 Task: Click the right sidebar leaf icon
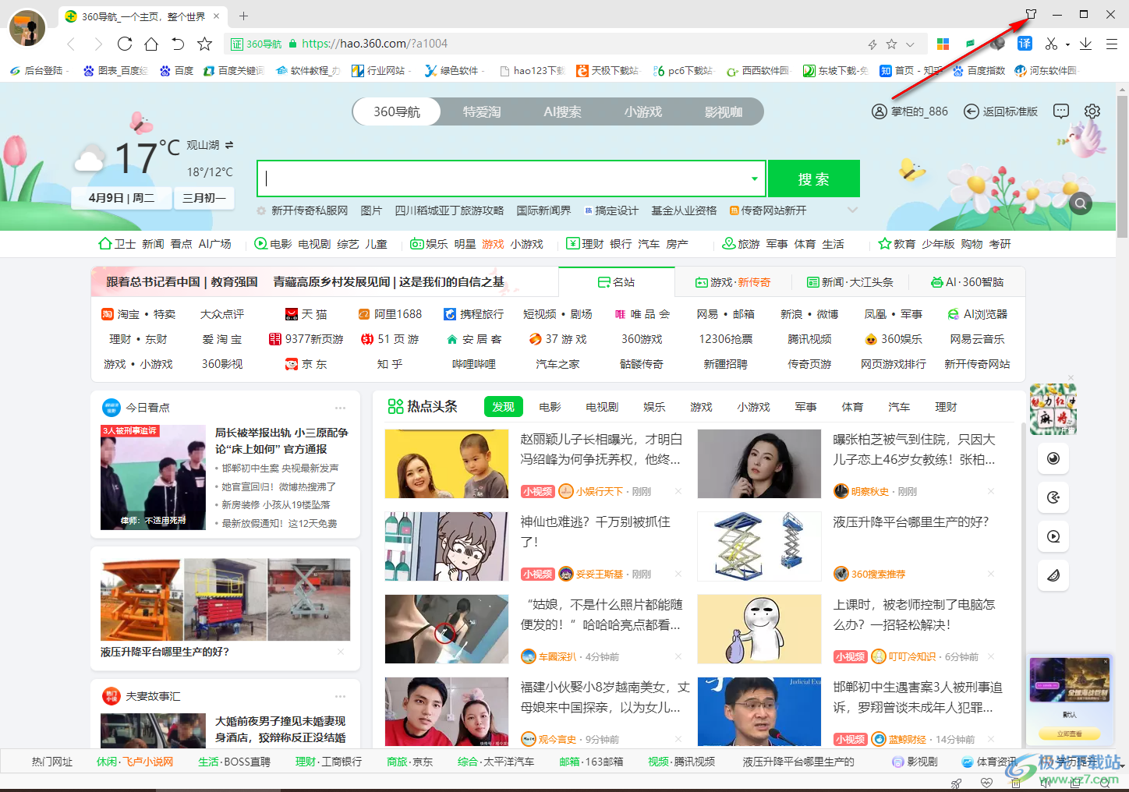click(1053, 575)
